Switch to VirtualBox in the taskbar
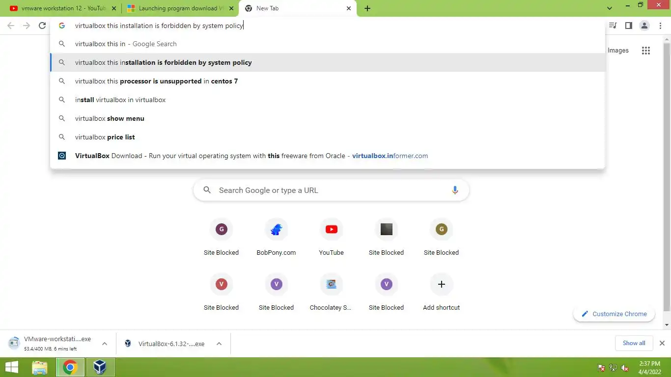 (100, 367)
